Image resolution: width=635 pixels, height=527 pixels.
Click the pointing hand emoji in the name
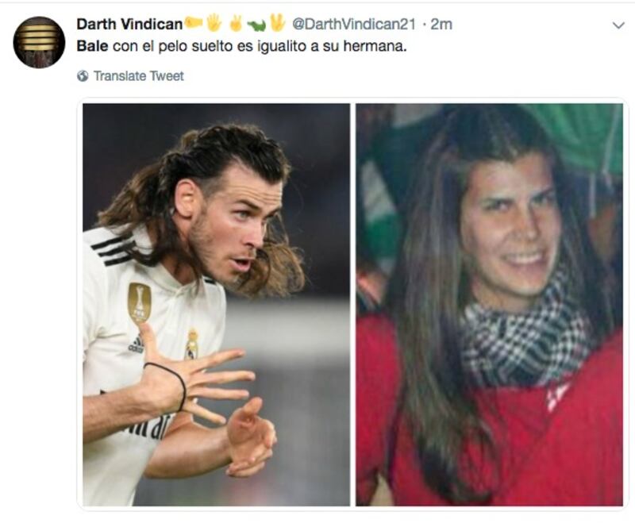click(x=193, y=23)
